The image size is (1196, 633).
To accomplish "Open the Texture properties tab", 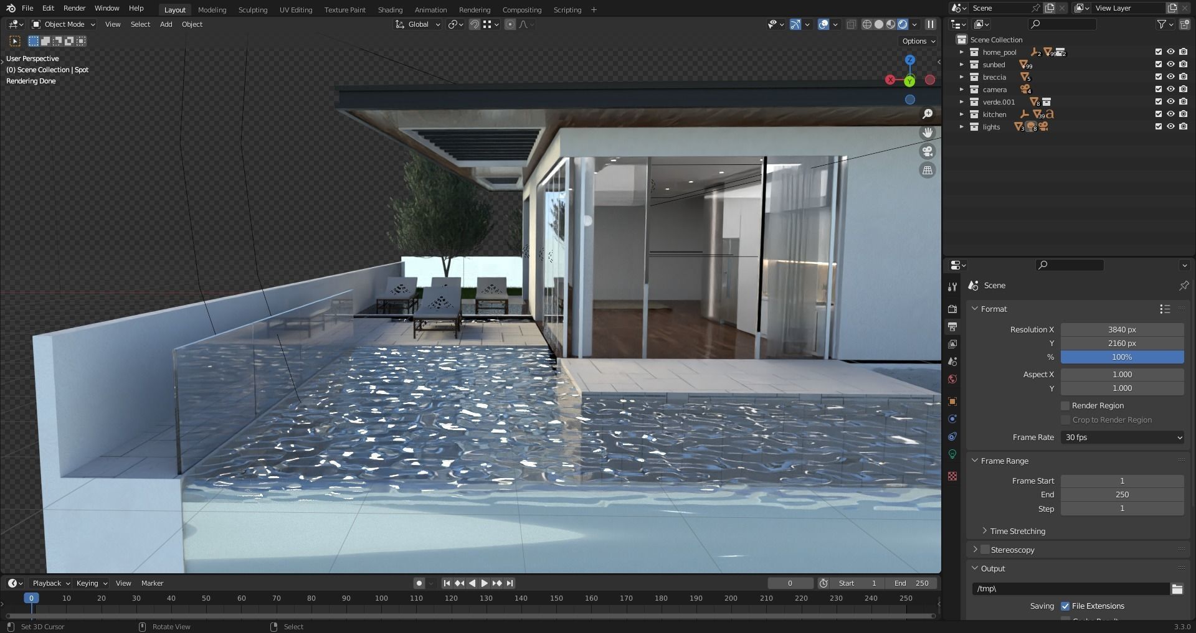I will (952, 476).
